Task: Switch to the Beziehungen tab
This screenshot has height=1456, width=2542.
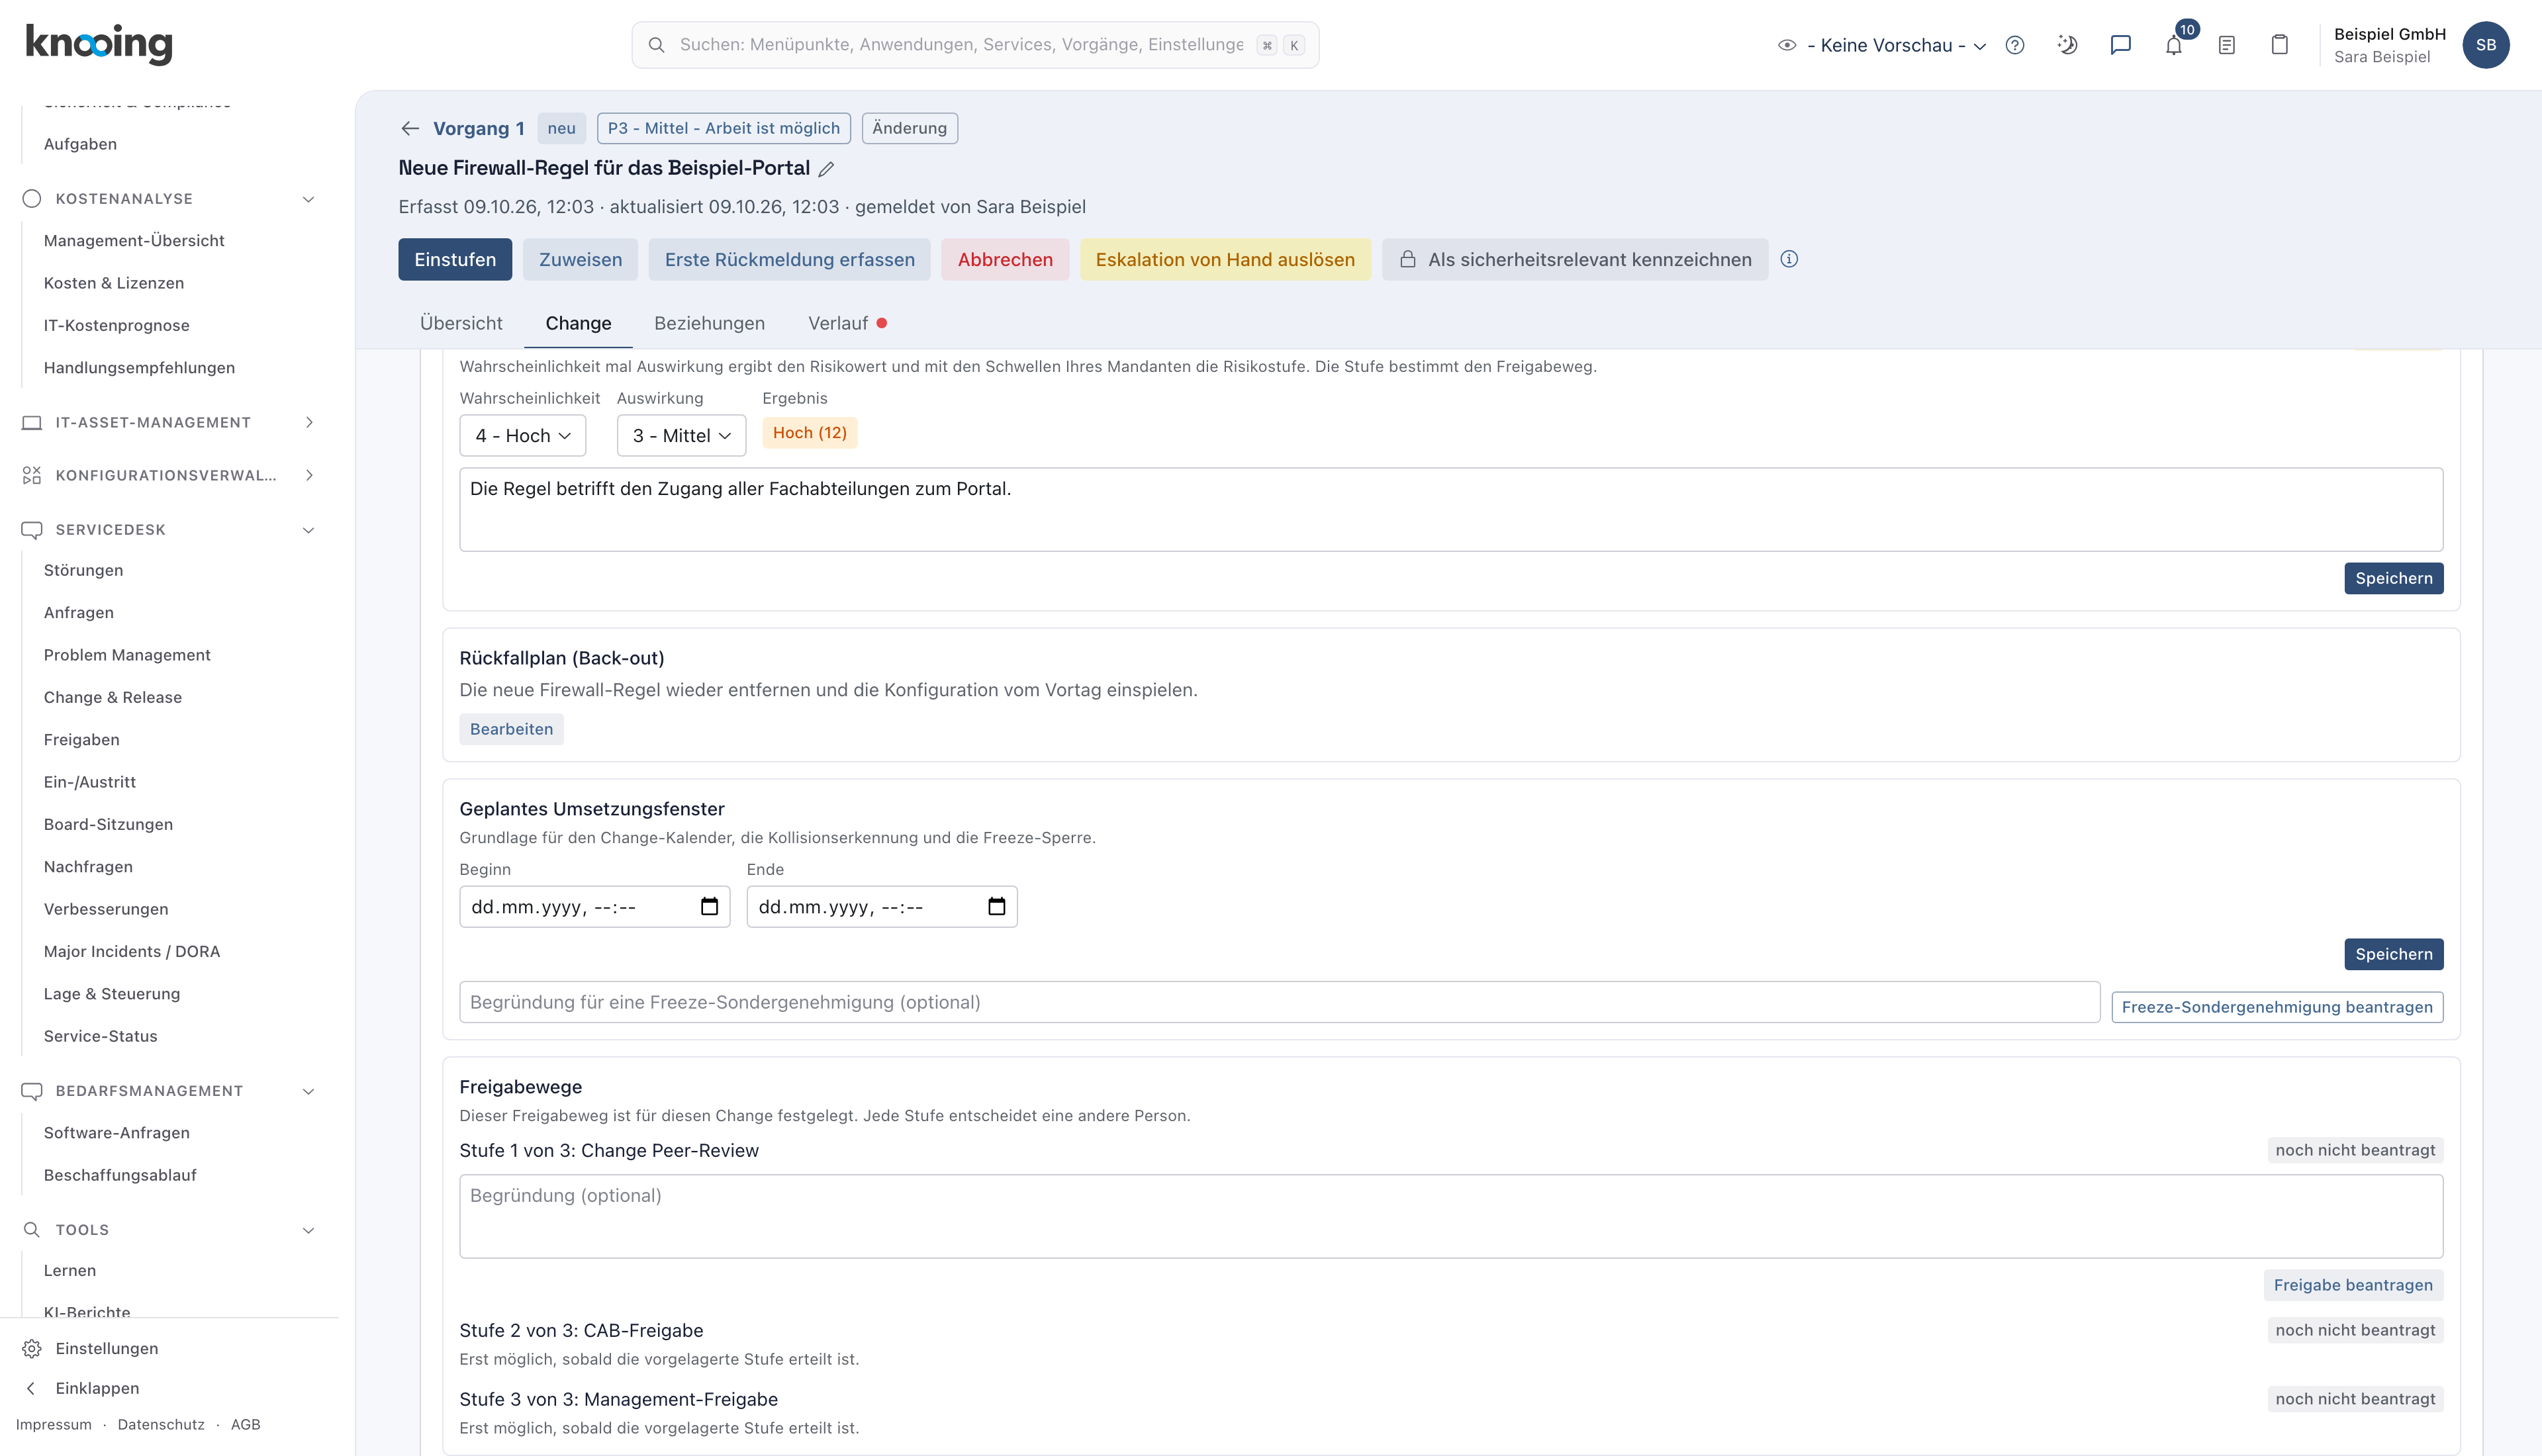Action: point(709,323)
